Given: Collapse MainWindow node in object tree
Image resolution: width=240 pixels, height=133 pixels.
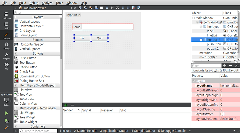Looking at the screenshot, I should pos(193,18).
